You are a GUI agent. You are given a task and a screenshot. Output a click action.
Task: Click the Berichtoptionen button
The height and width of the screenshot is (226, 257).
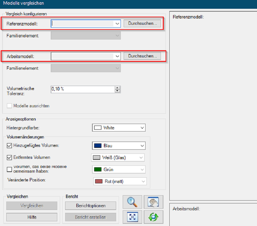[91, 206]
